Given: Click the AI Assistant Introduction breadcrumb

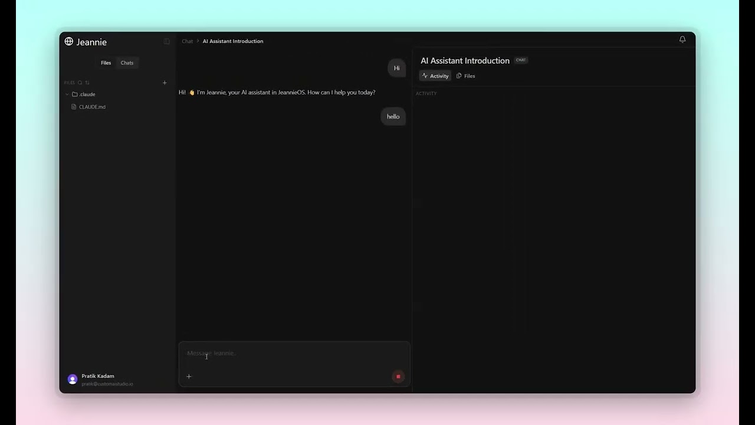Looking at the screenshot, I should 233,41.
